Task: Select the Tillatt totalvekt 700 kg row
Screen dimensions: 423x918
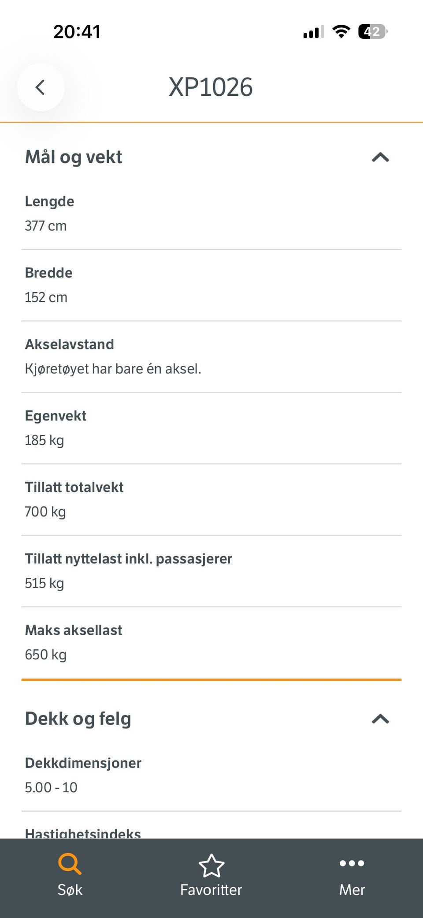Action: click(211, 499)
